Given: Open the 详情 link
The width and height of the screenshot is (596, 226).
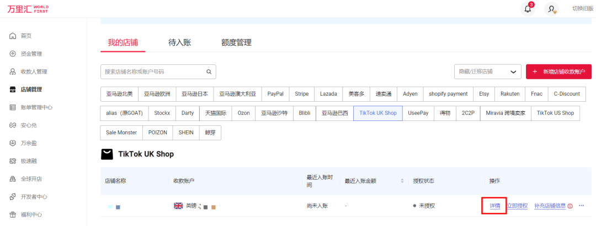Looking at the screenshot, I should [495, 206].
